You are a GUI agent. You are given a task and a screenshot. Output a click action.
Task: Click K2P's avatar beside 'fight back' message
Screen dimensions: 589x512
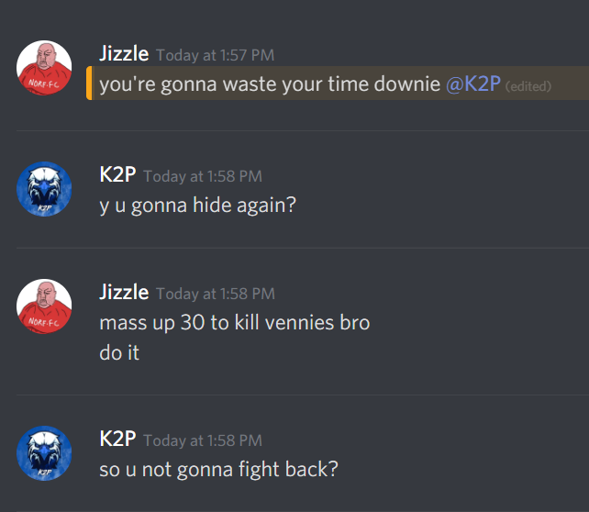click(x=44, y=453)
